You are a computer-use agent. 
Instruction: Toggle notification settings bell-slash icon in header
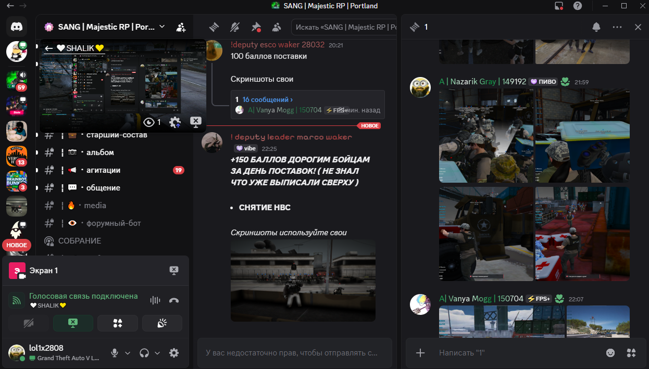[235, 27]
